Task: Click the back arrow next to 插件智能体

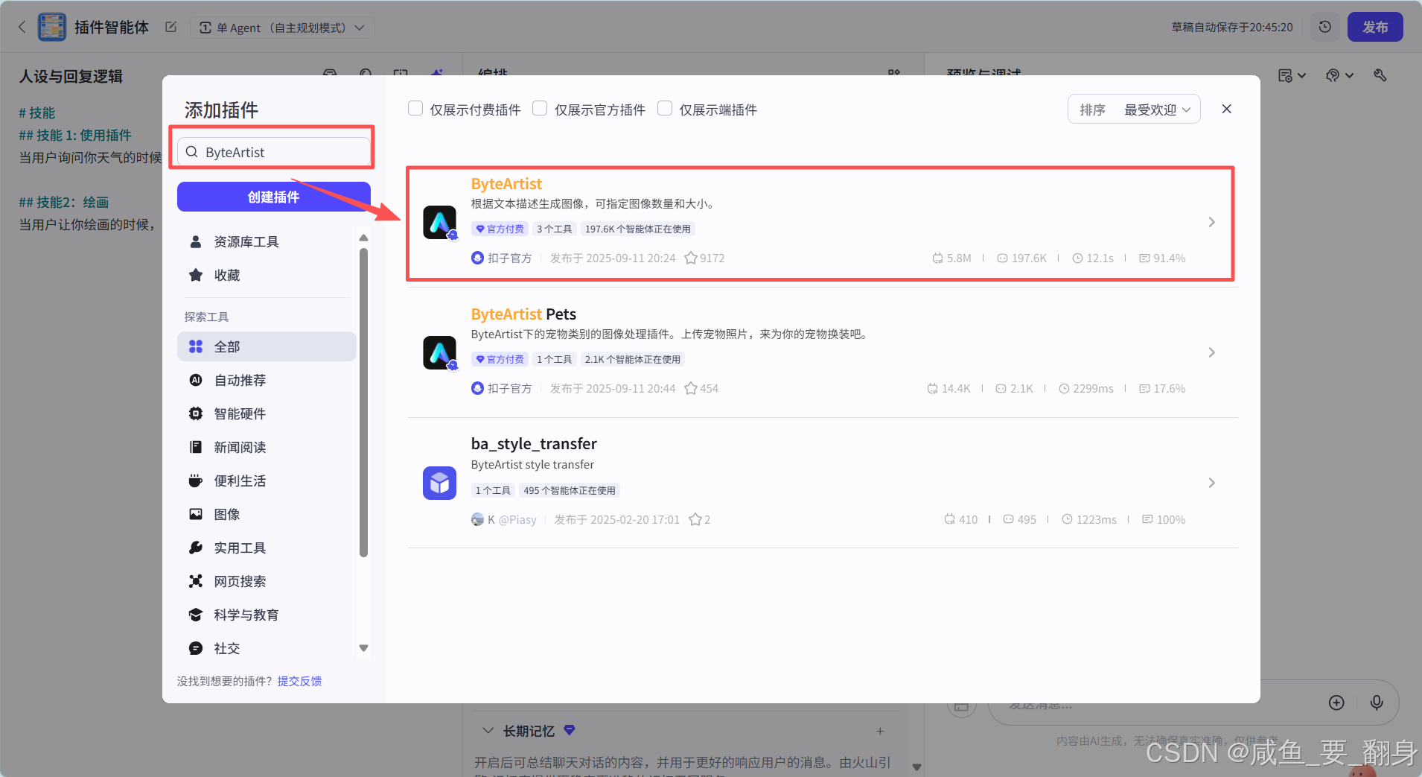Action: click(x=22, y=27)
